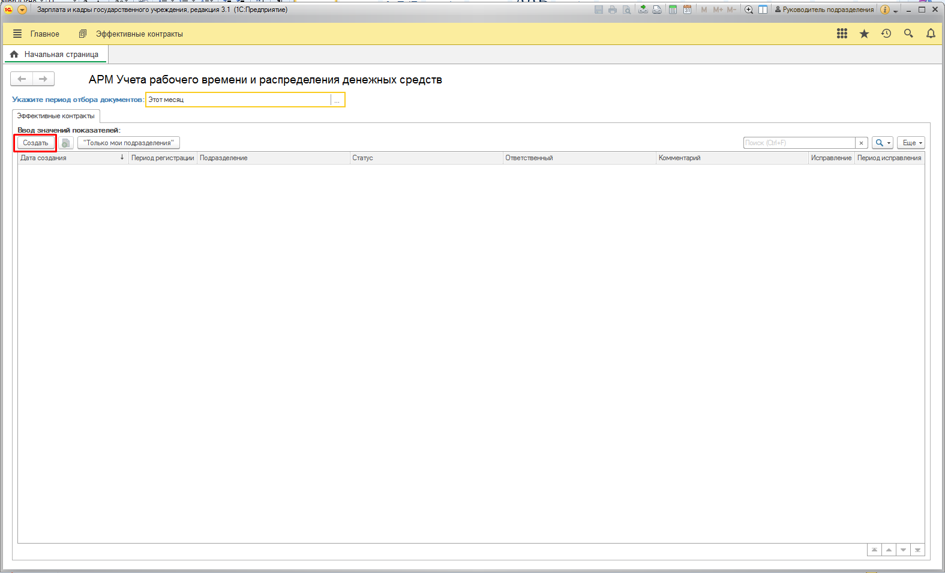945x573 pixels.
Task: Open the main hamburger menu icon
Action: pos(17,34)
